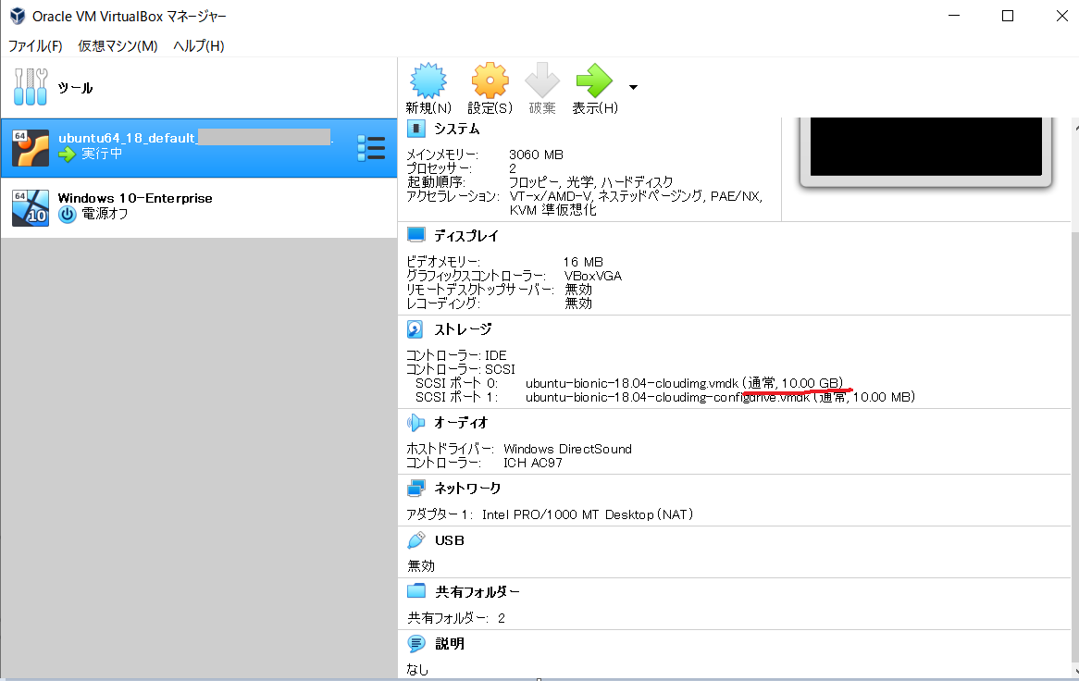Click the ネットワーク section icon
The image size is (1079, 681).
pyautogui.click(x=415, y=488)
